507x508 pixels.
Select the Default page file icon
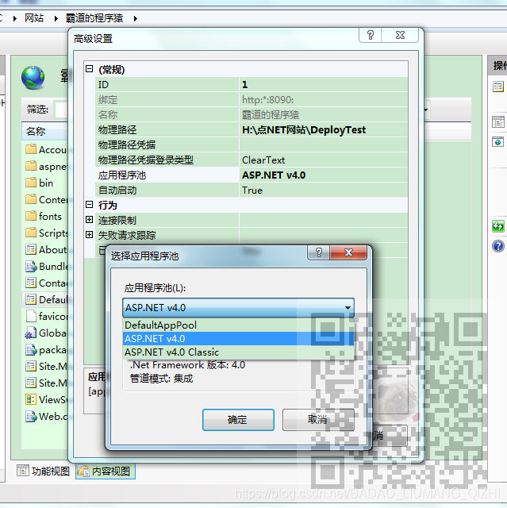point(31,299)
